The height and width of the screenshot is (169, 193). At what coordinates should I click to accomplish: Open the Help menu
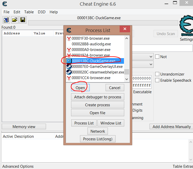pyautogui.click(x=54, y=12)
